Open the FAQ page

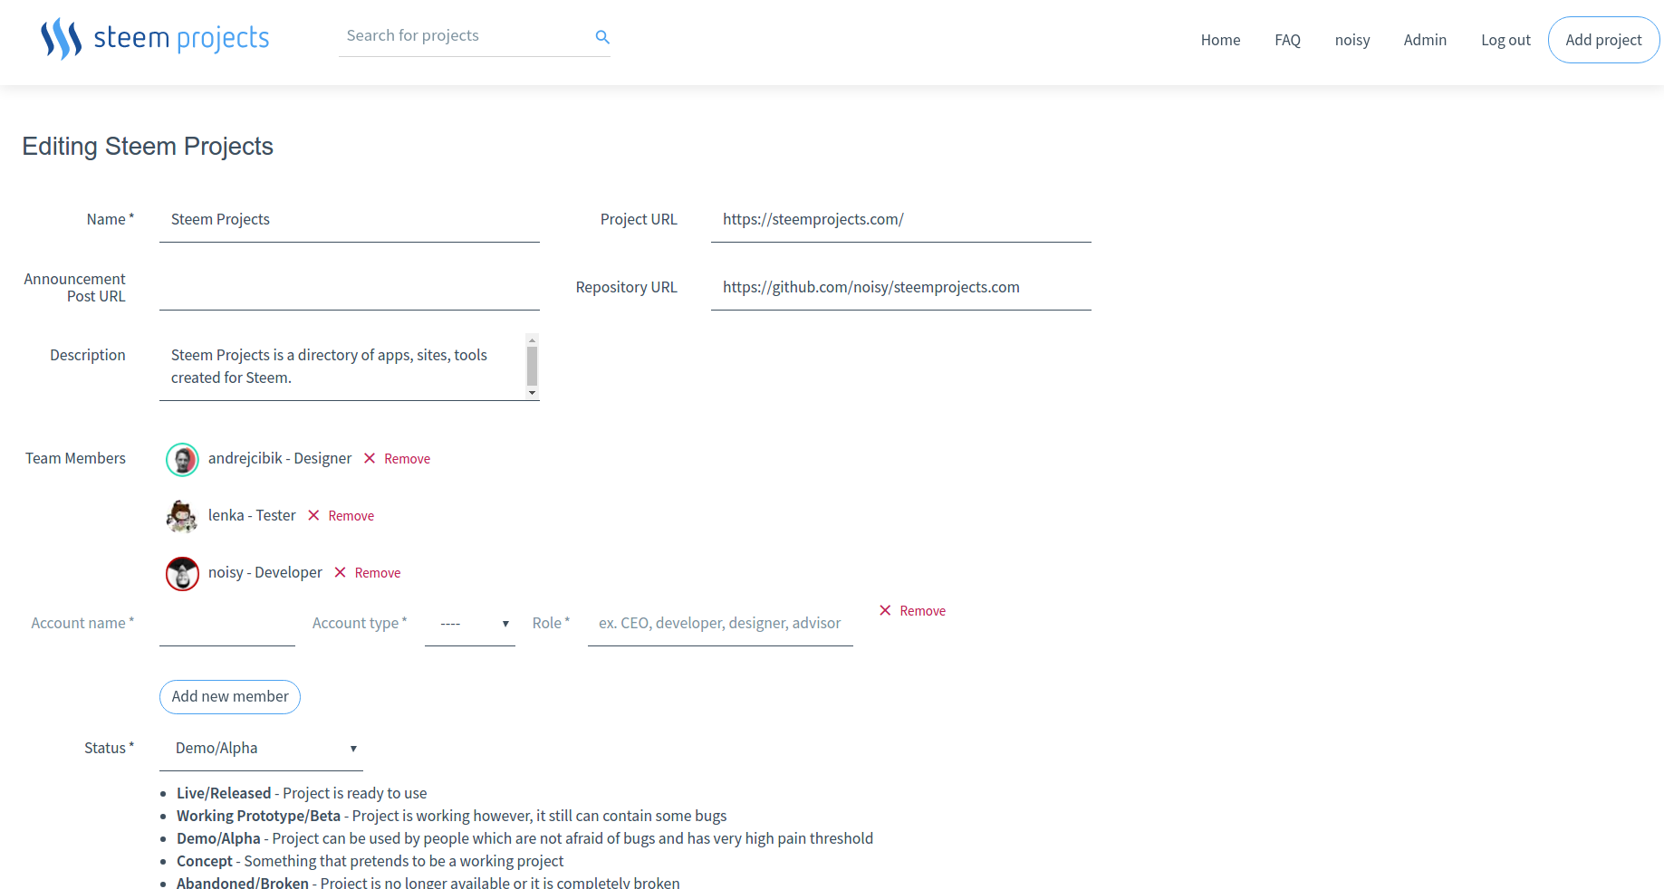click(1287, 40)
